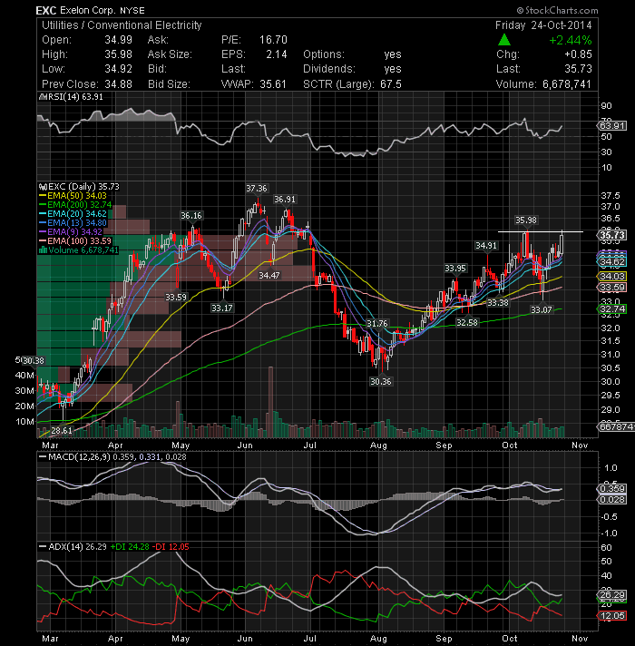Select the green EMA(200) legend dash
635x646 pixels.
pyautogui.click(x=43, y=205)
